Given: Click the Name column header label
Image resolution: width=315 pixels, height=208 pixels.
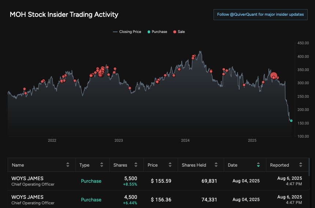Looking at the screenshot, I should coord(18,165).
